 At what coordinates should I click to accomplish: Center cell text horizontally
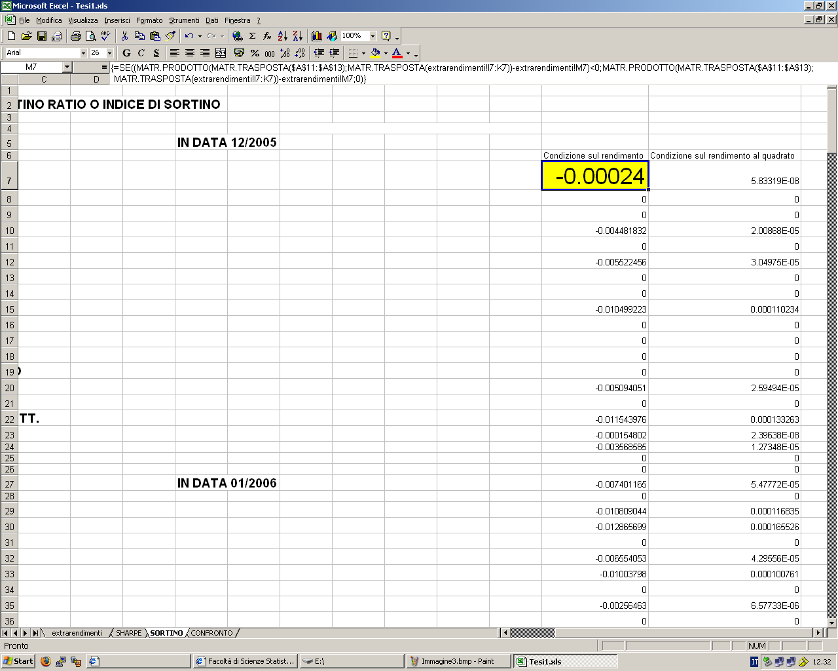[190, 53]
